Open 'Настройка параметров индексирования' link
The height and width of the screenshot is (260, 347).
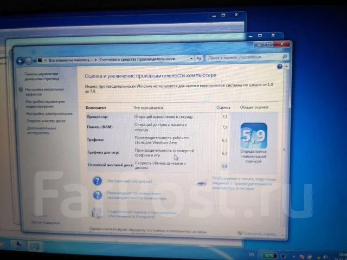(x=45, y=104)
